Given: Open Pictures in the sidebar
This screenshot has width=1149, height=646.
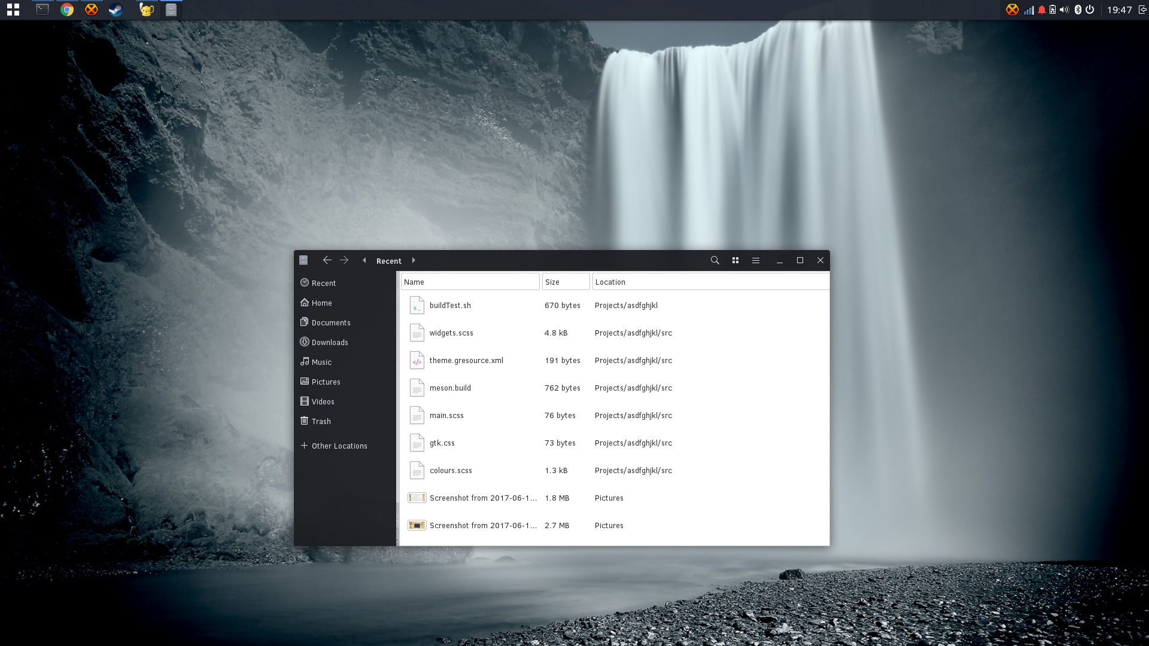Looking at the screenshot, I should click(345, 382).
